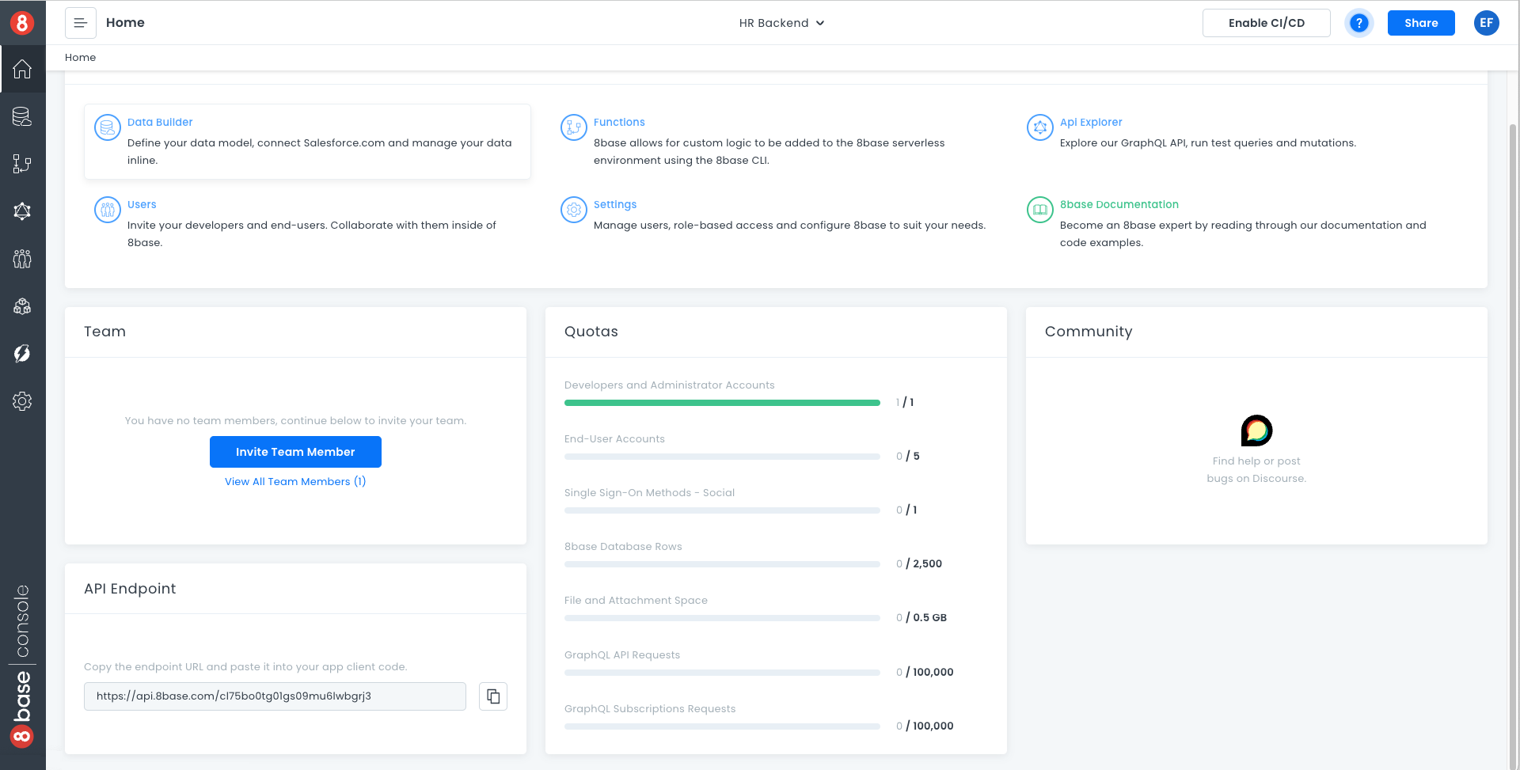Open API Explorer from sidebar GraphQL icon
This screenshot has height=770, width=1520.
(22, 211)
